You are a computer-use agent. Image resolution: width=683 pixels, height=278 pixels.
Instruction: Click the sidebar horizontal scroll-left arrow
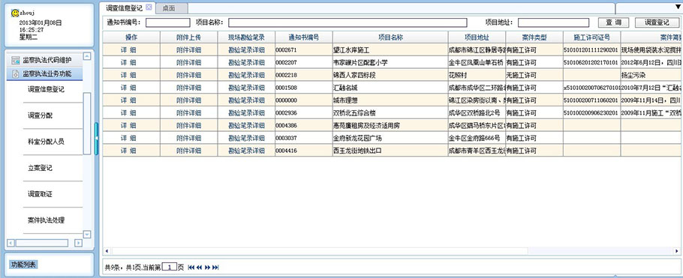(11, 243)
